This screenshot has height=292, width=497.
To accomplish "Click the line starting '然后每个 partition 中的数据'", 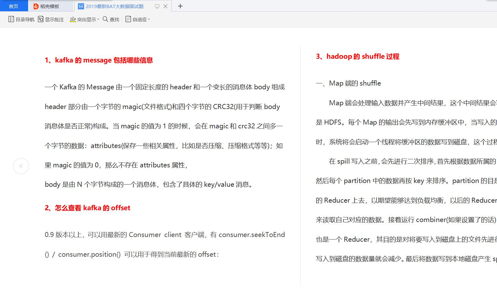I will [x=406, y=181].
